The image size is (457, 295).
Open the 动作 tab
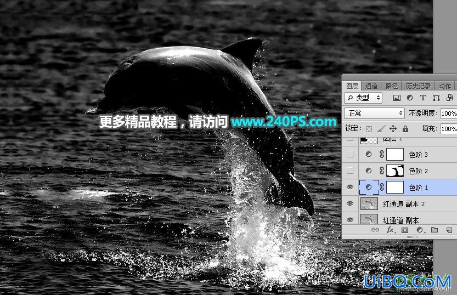click(444, 86)
